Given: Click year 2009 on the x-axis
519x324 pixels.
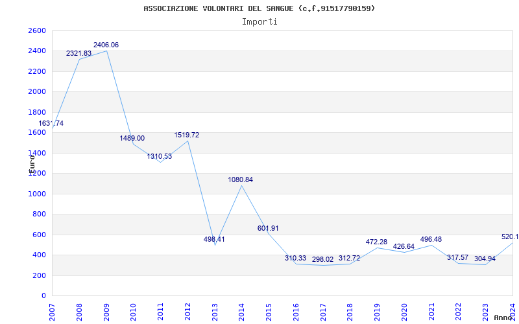Looking at the screenshot, I should click(106, 312).
